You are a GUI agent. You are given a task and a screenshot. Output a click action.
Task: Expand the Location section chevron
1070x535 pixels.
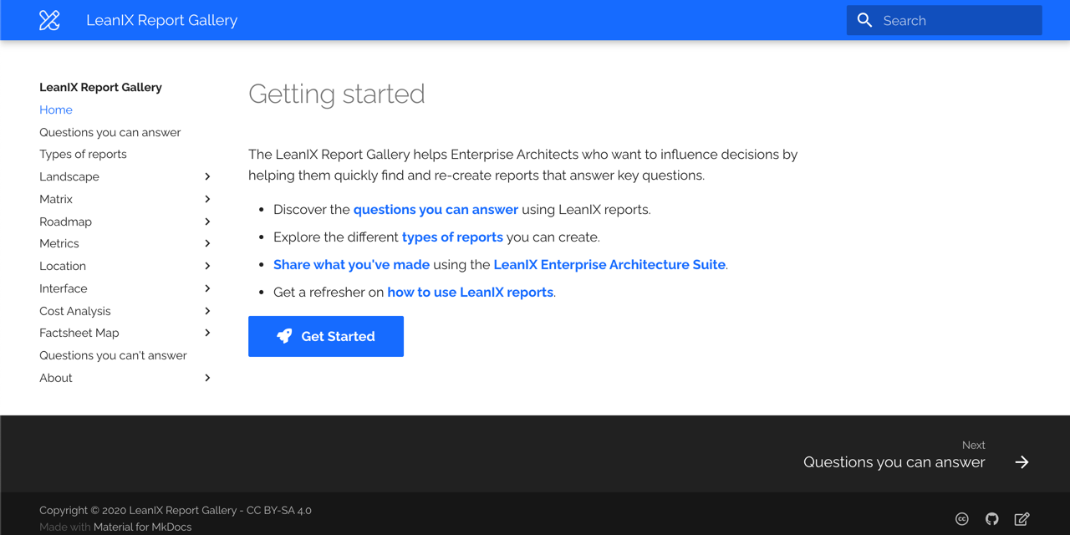click(x=207, y=266)
